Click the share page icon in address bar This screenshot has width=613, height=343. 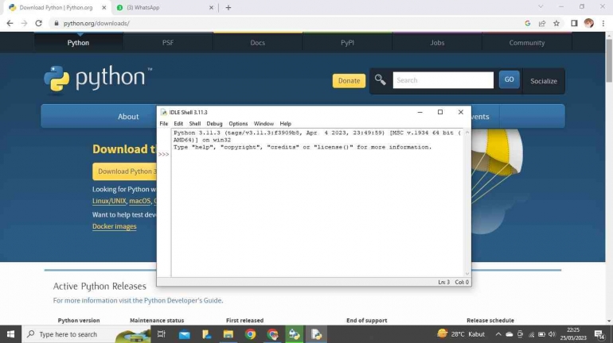point(542,23)
